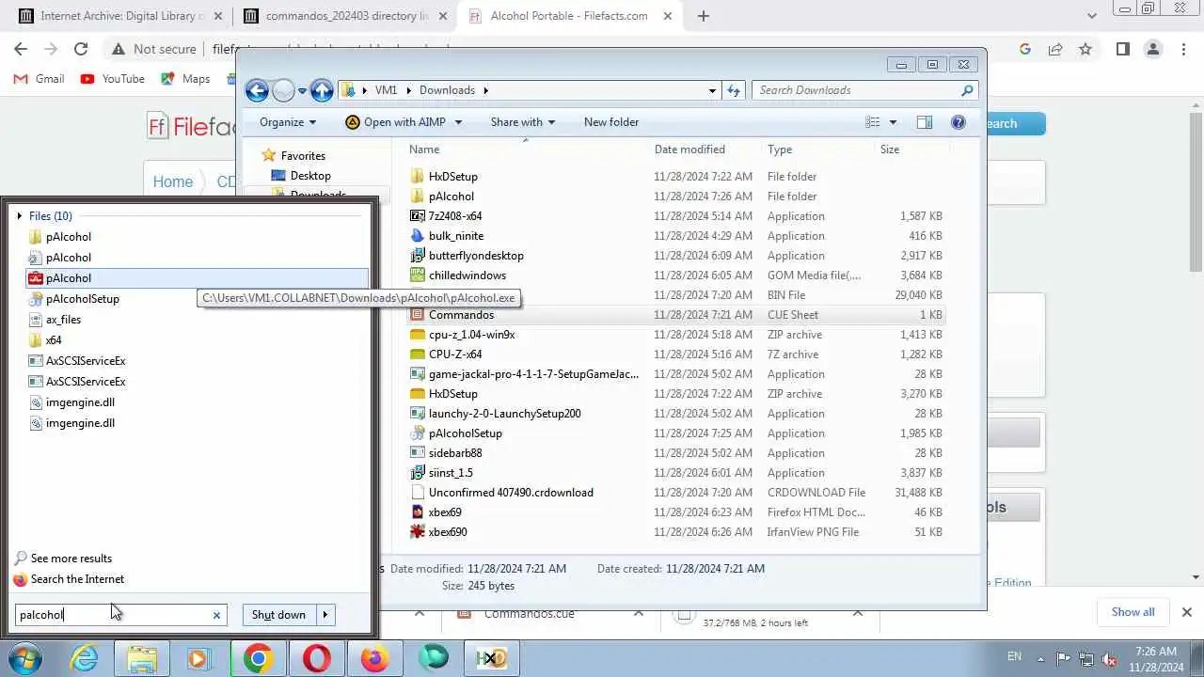Image resolution: width=1204 pixels, height=677 pixels.
Task: Select Desktop under Favorites
Action: 310,176
